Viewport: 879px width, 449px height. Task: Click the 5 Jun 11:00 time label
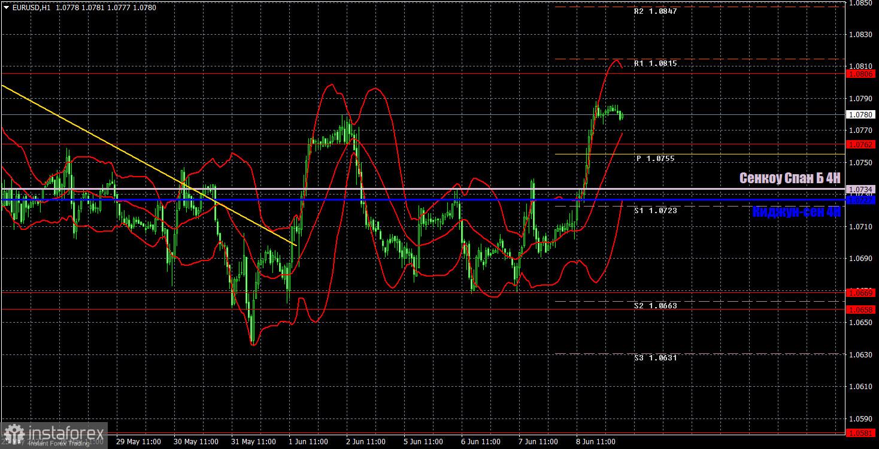(x=424, y=442)
